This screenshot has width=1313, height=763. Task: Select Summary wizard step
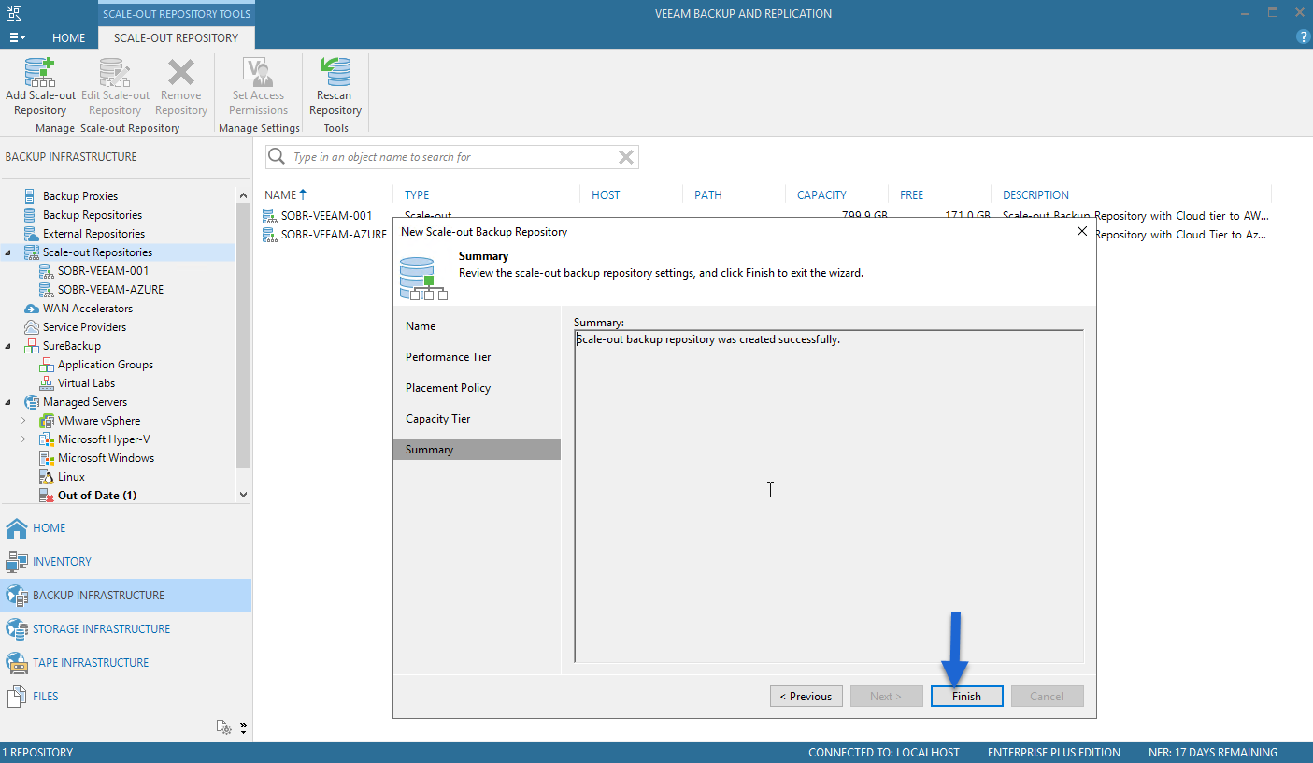click(x=477, y=450)
